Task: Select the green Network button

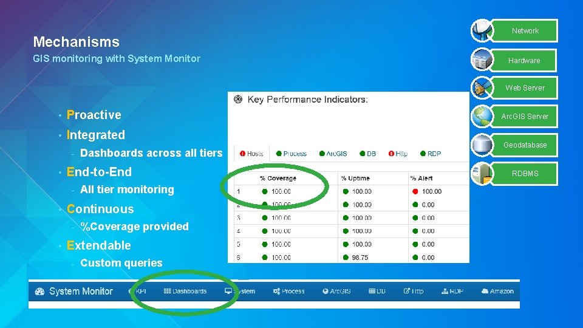Action: point(525,30)
